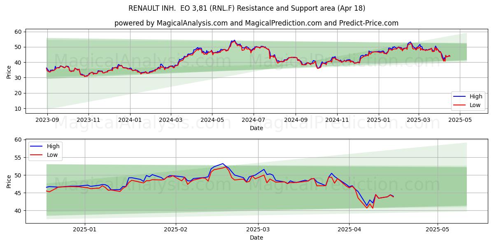The height and width of the screenshot is (247, 494).
Task: Click the chart title mentioning RENAULT INH.
Action: 247,8
